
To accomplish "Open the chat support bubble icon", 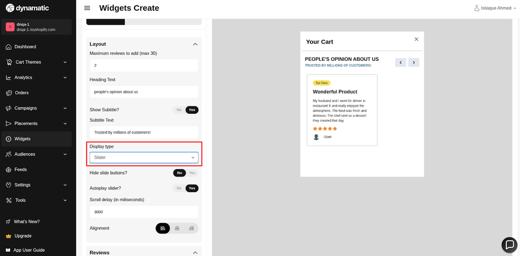I will 509,245.
